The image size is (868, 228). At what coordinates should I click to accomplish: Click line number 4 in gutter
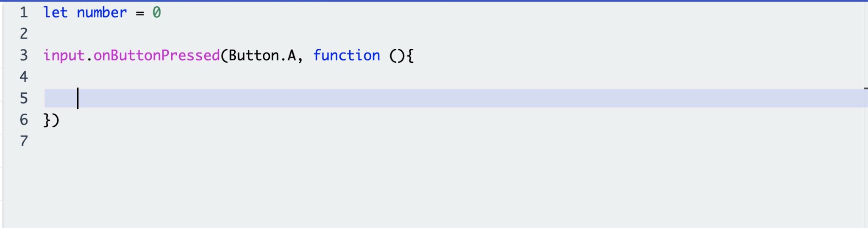(24, 77)
